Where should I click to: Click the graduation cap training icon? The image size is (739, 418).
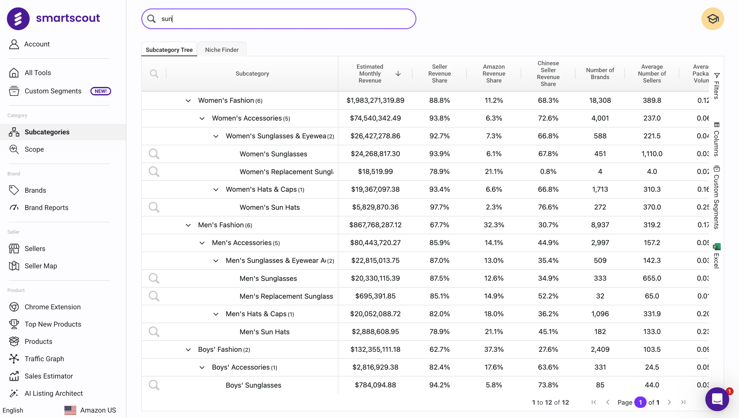712,19
